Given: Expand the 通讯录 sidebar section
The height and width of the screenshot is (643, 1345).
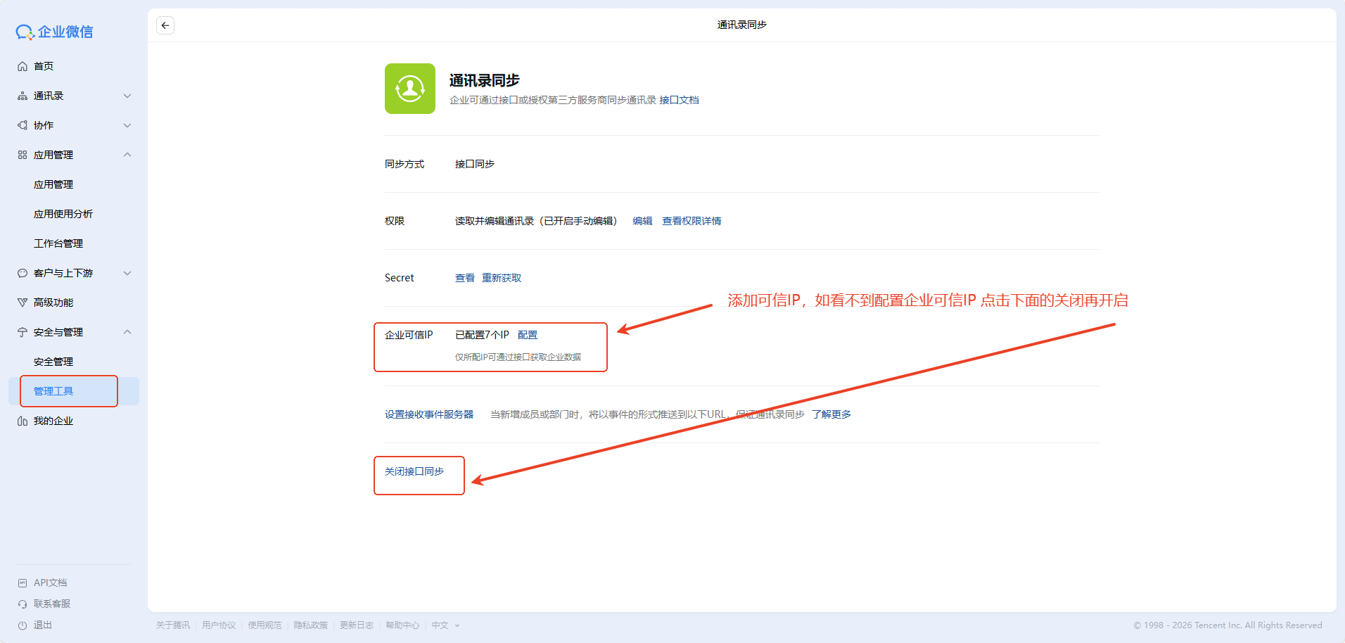Looking at the screenshot, I should coord(127,96).
